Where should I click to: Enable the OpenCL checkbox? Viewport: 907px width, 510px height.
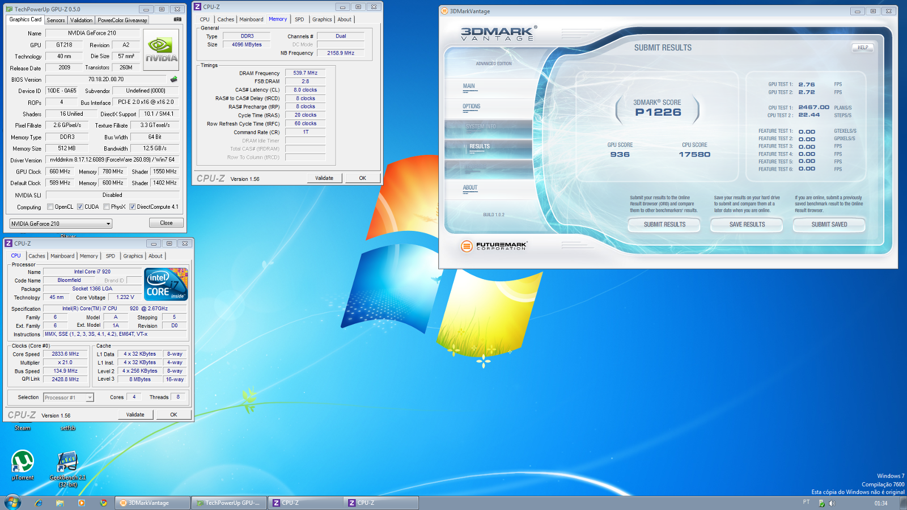[50, 206]
